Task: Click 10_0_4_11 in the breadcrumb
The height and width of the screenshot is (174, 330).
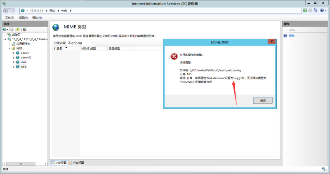Action: (x=36, y=11)
